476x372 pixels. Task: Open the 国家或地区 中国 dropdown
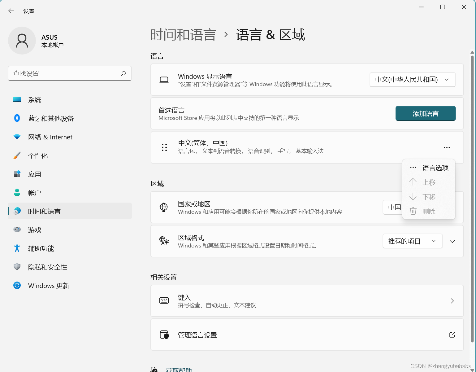coord(392,207)
